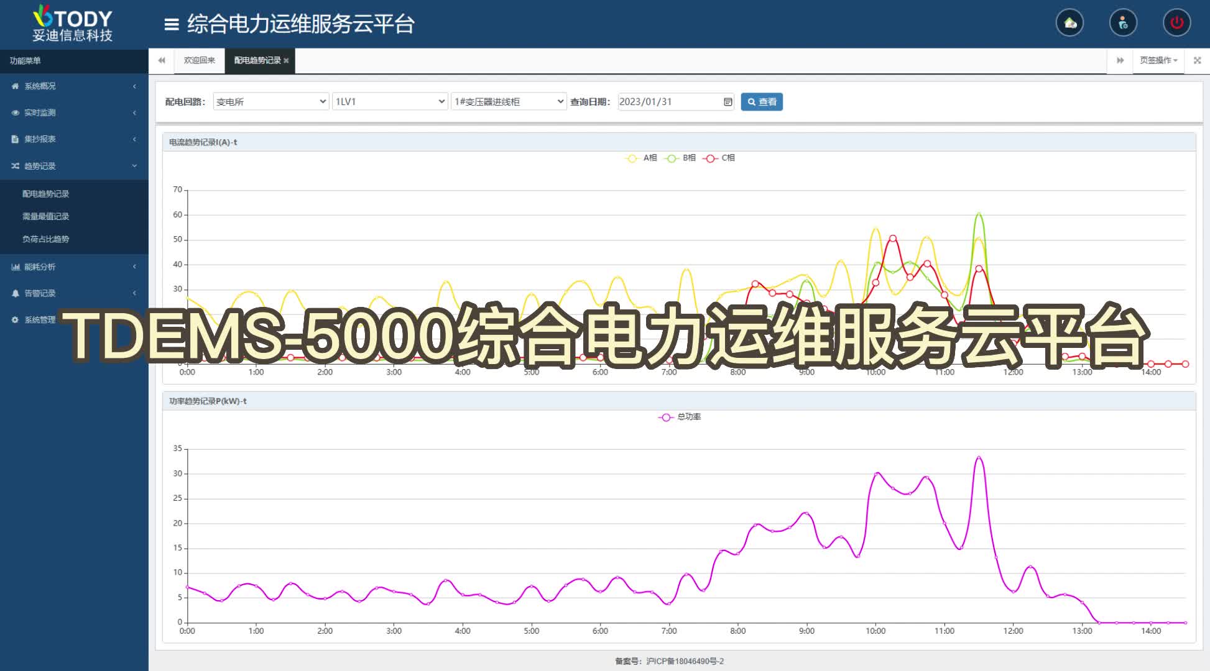Click the 电流趋势记录I(A)-t panel header
This screenshot has height=671, width=1210.
[679, 142]
